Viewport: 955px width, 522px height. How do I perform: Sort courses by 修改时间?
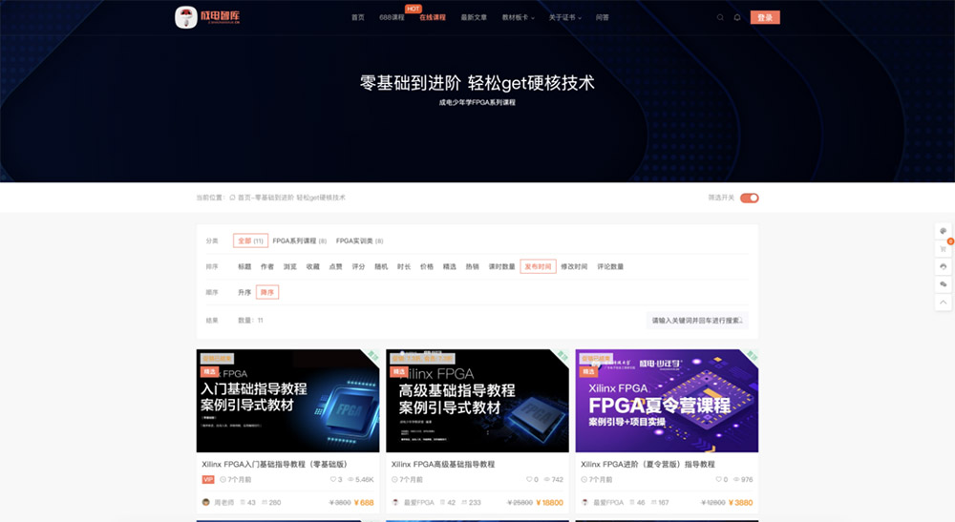tap(574, 266)
